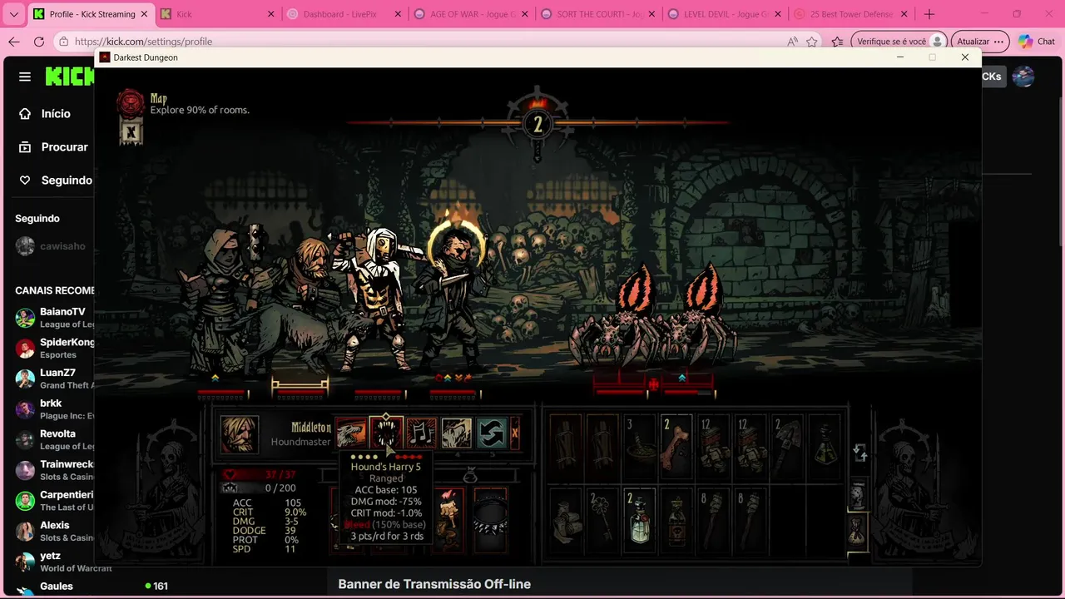Select the second firewood inventory item
The image size is (1065, 599).
click(x=602, y=446)
